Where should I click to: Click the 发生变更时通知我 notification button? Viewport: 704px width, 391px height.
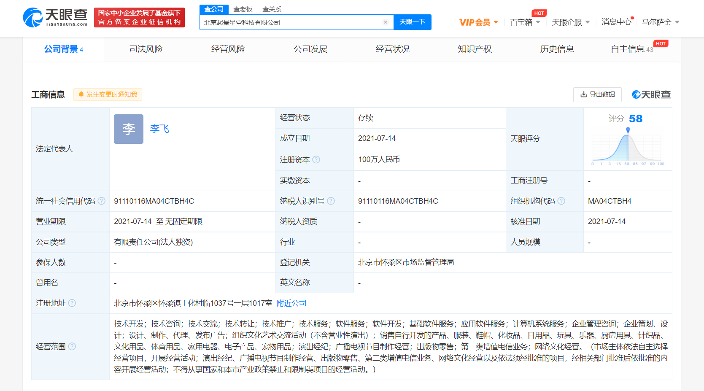coord(108,94)
